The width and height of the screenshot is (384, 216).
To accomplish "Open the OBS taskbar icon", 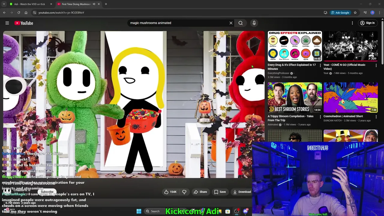I will point(237,211).
